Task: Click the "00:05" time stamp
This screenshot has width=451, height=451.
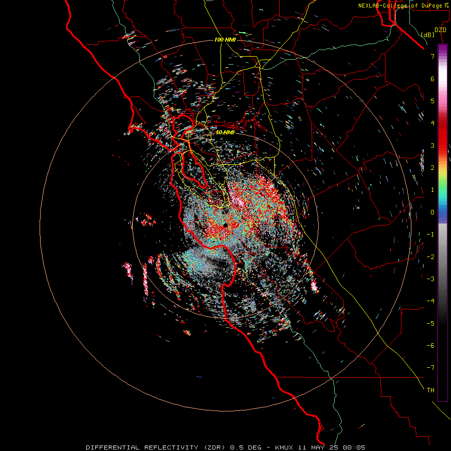Action: [x=355, y=447]
